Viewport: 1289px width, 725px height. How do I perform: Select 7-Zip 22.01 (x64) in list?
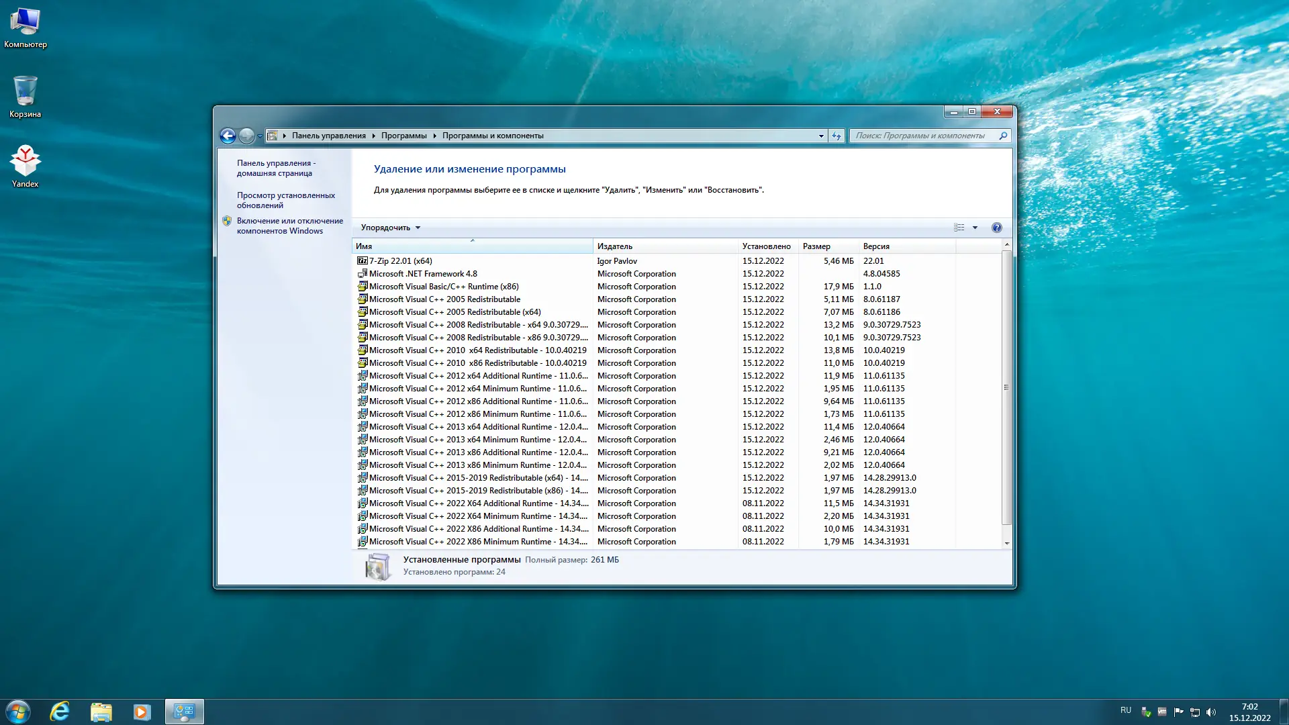coord(400,261)
